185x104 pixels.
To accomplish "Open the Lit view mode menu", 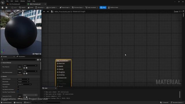I will (15, 11).
